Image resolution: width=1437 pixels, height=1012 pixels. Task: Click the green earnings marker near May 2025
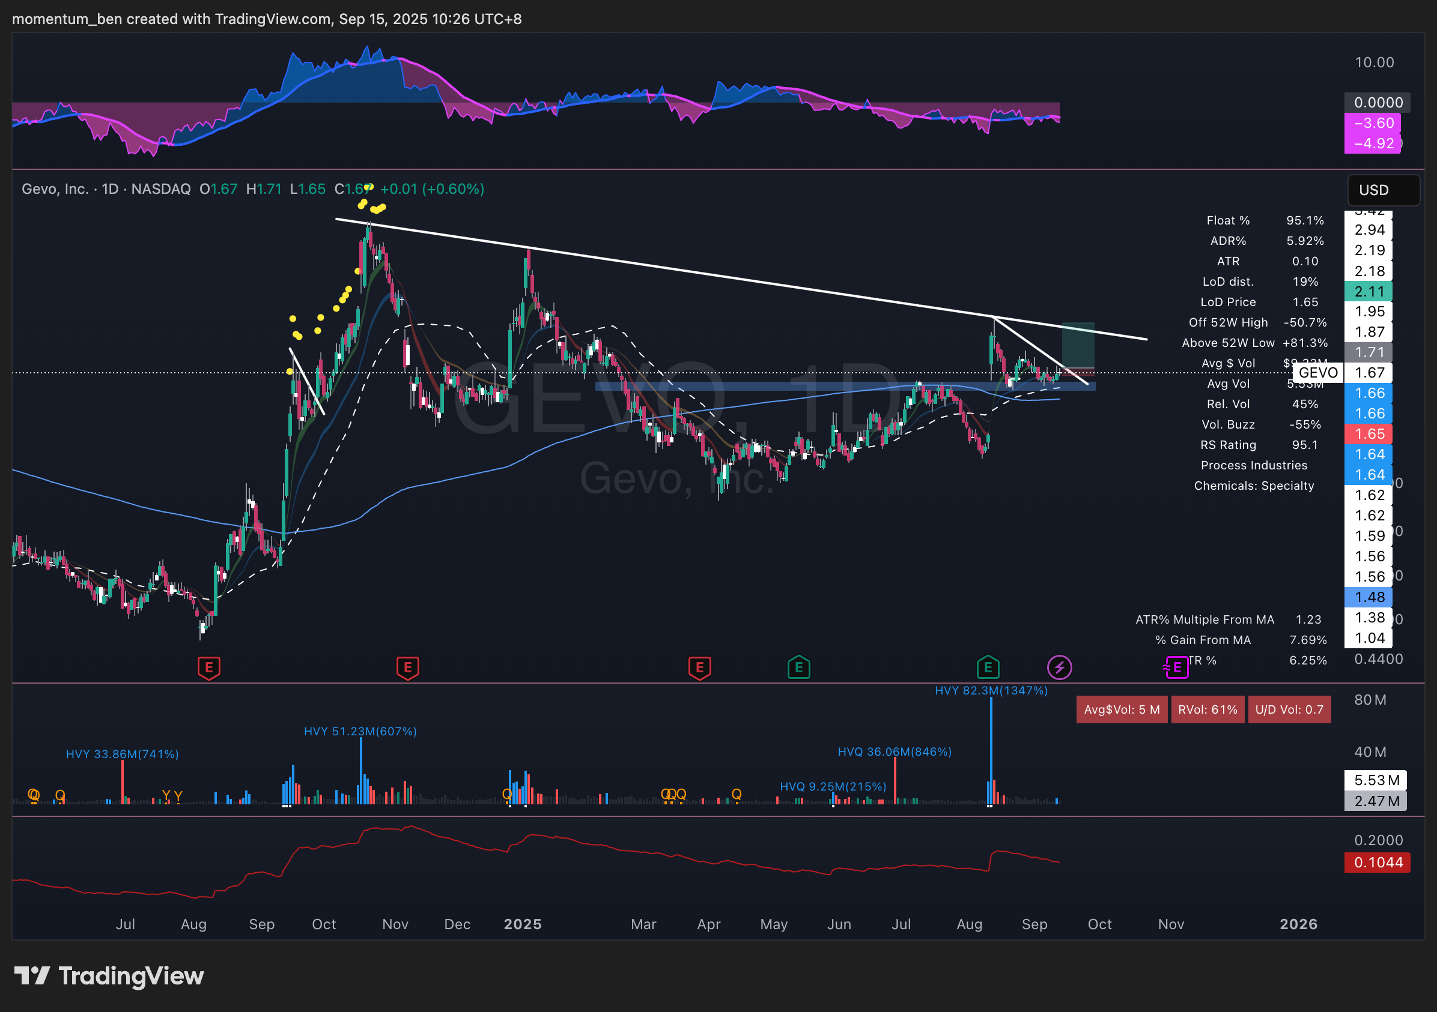[x=798, y=667]
